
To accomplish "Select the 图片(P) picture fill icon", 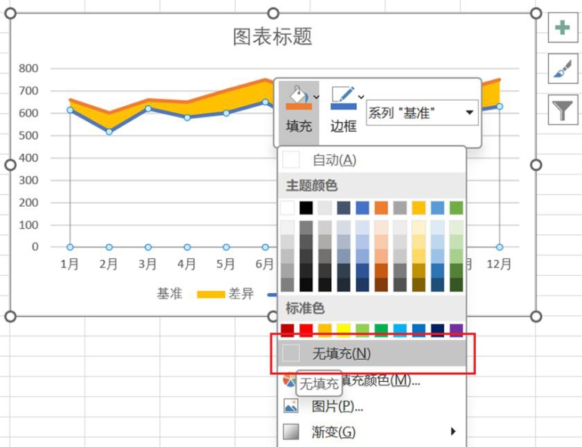I will coord(291,406).
